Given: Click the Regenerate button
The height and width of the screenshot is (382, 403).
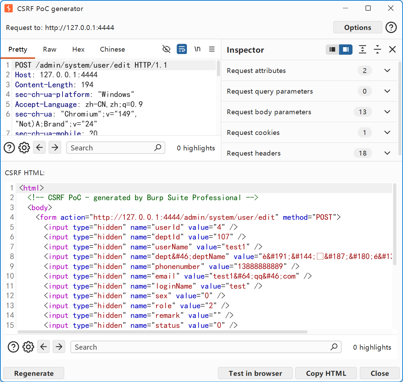Looking at the screenshot, I should [34, 373].
